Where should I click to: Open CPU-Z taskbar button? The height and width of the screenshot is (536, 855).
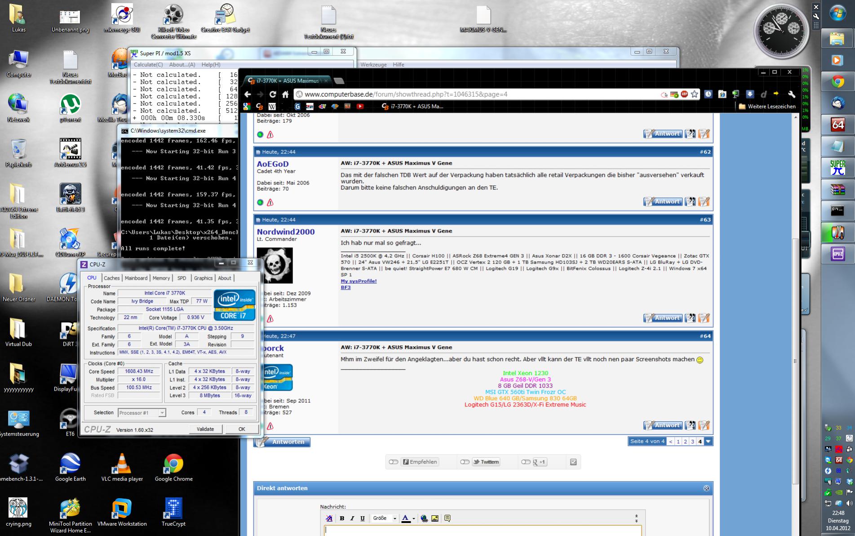pyautogui.click(x=837, y=254)
